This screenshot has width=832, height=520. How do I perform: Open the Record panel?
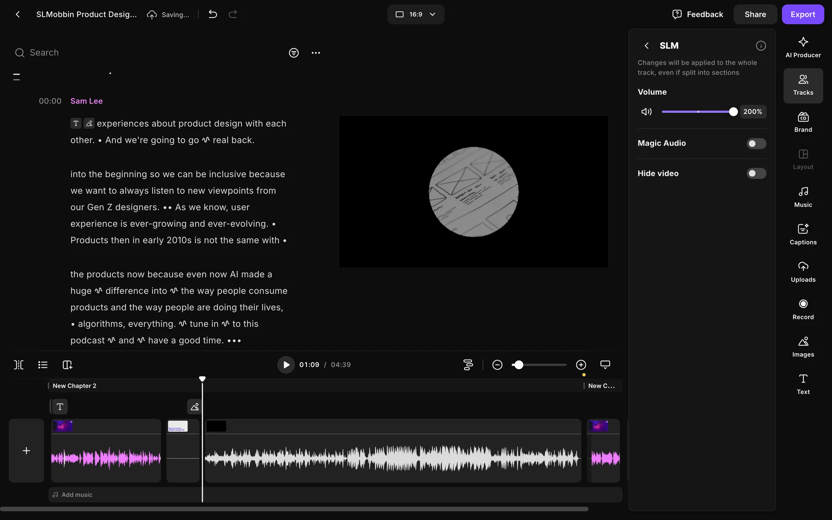803,309
